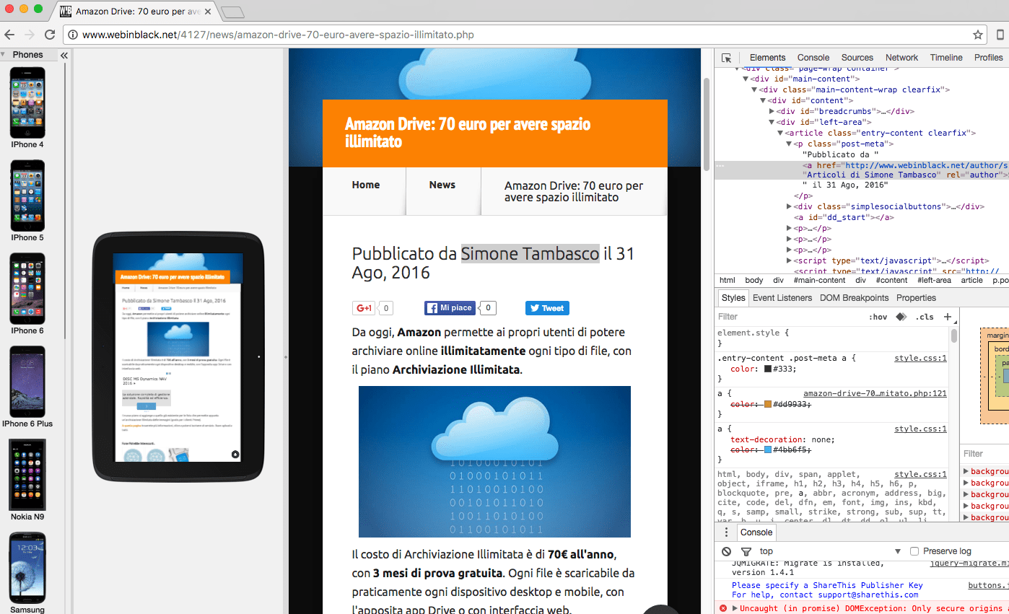Collapse the div id main-content node
Screen dimensions: 1009x614
click(x=746, y=79)
